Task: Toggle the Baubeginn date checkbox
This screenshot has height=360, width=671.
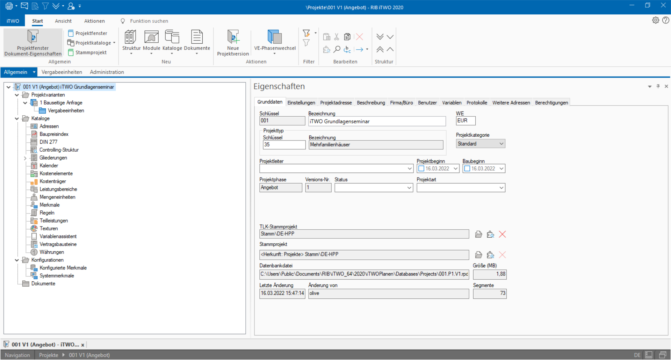Action: [467, 168]
